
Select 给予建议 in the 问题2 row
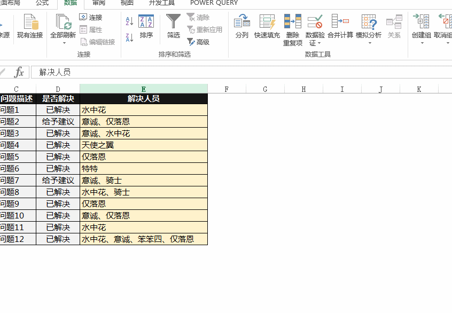58,122
